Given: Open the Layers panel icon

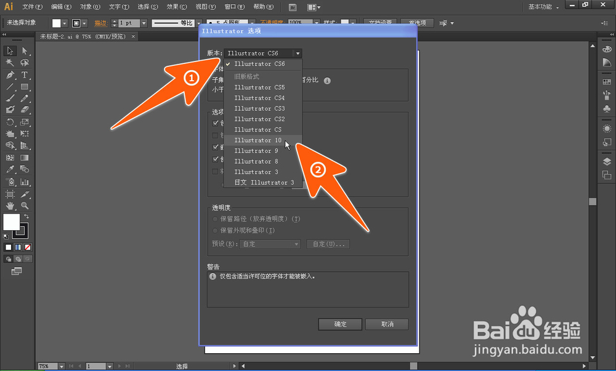Looking at the screenshot, I should [x=607, y=162].
